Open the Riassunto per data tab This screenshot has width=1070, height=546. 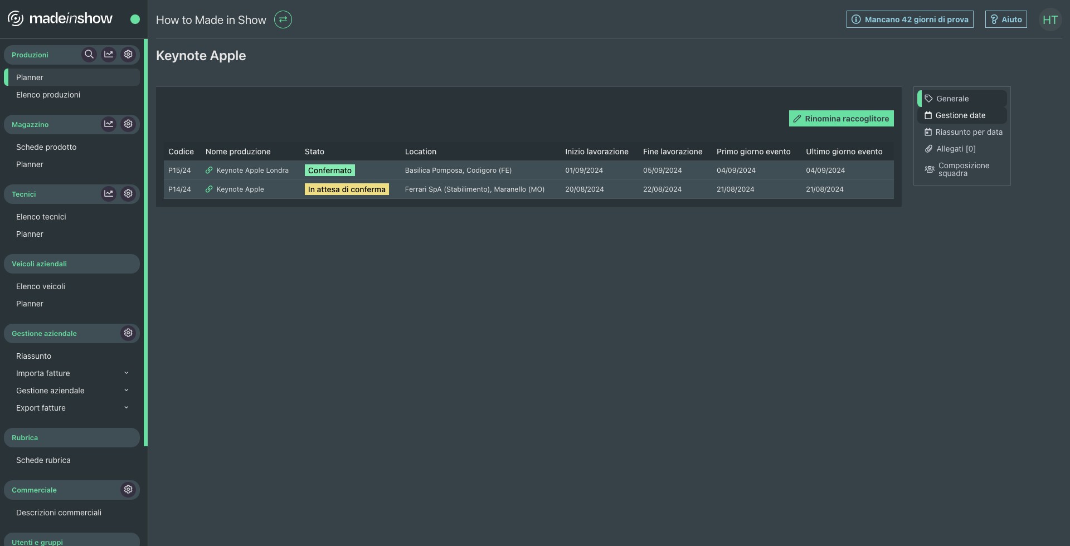pos(962,132)
